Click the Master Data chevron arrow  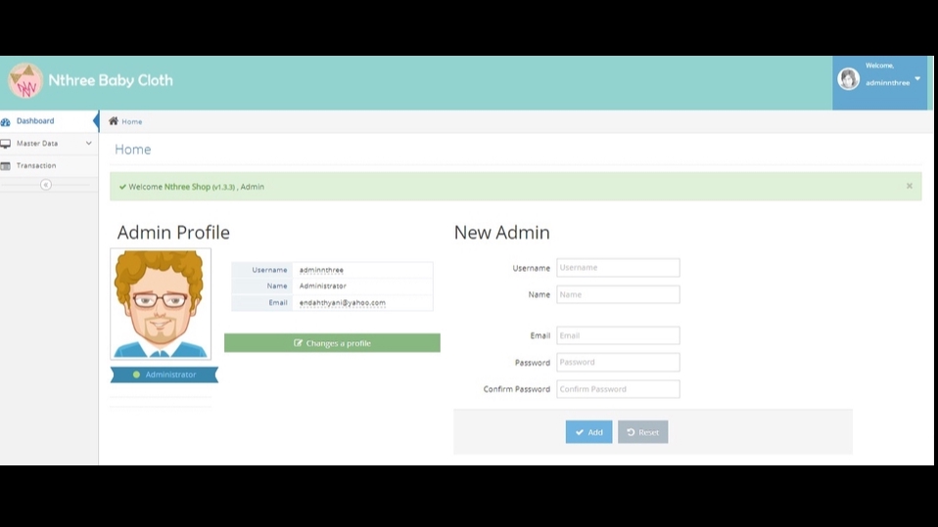(88, 144)
